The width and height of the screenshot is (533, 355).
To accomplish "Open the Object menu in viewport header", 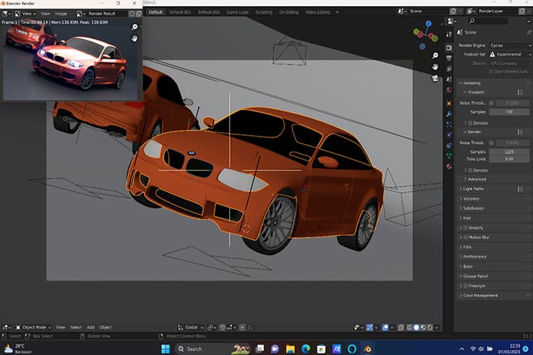I will [105, 327].
